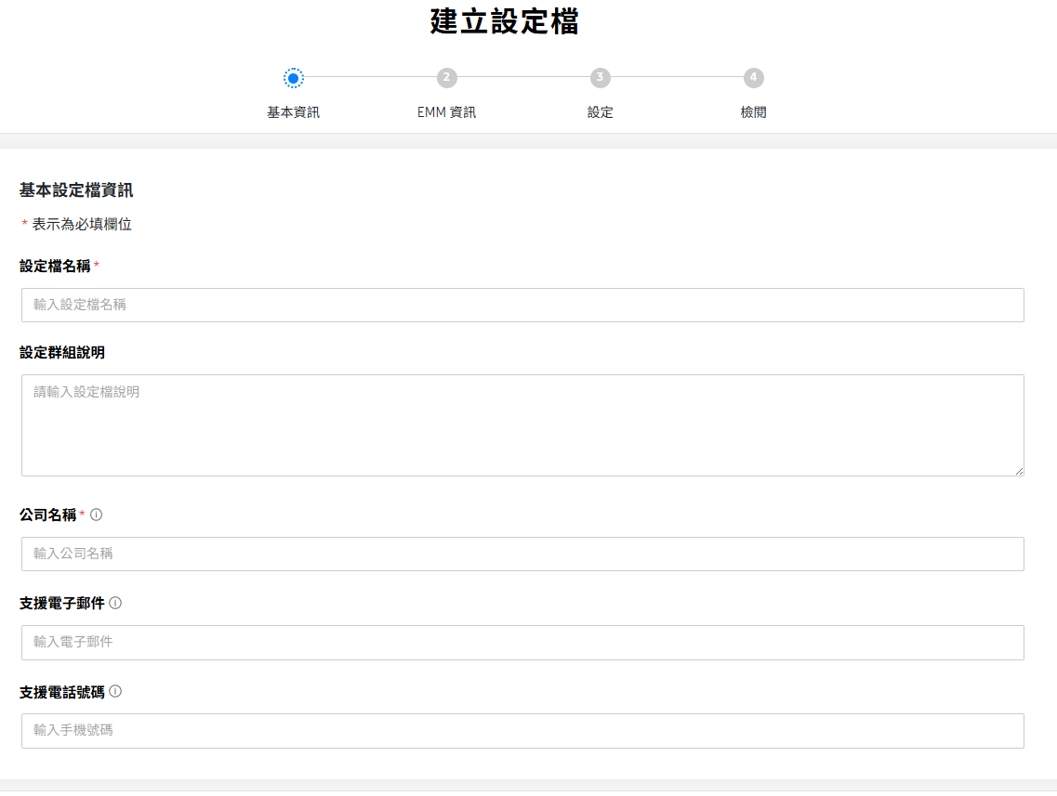
Task: Click the 基本資訊 step label
Action: click(x=293, y=112)
